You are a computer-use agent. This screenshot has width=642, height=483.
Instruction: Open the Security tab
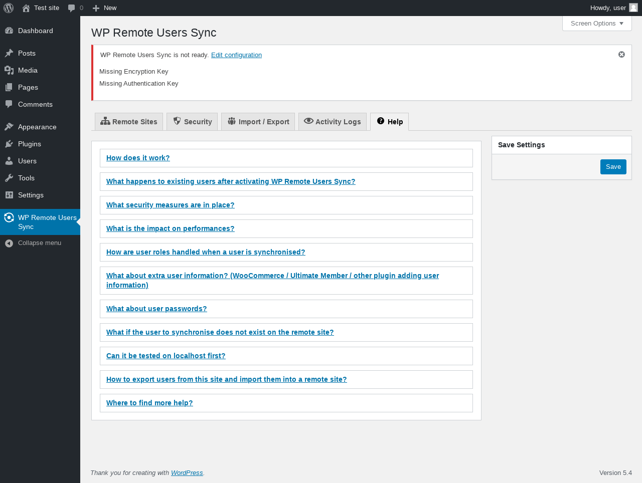[x=192, y=122]
